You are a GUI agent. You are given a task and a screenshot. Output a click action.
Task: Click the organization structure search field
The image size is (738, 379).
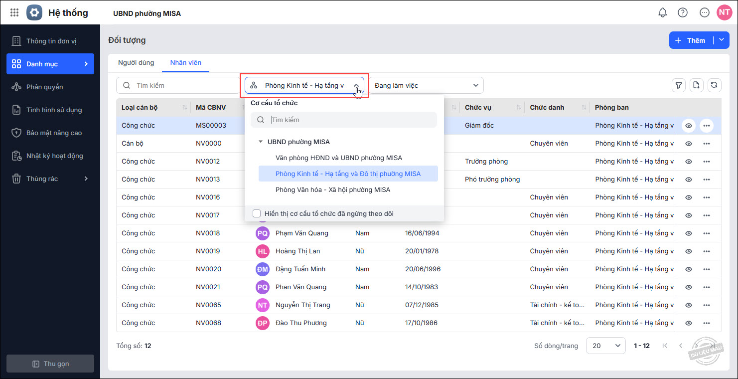click(349, 120)
